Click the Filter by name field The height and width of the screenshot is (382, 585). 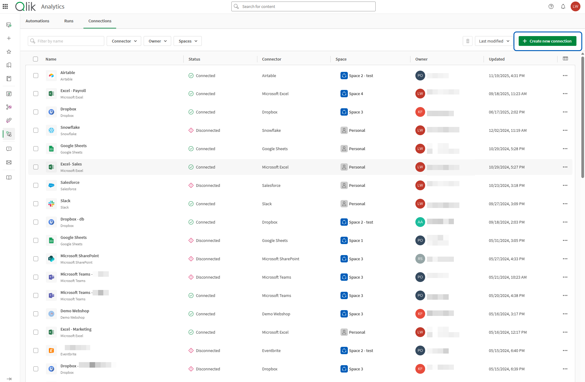(66, 41)
